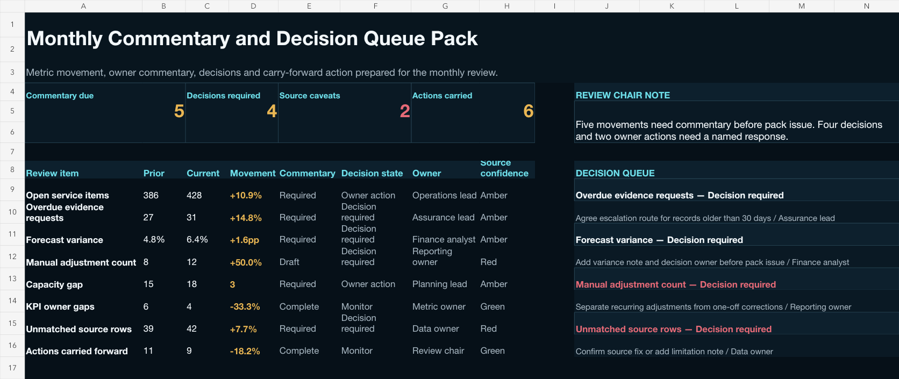Viewport: 899px width, 379px height.
Task: Click 'Confirm source fix or add limitation note' line
Action: pos(674,351)
